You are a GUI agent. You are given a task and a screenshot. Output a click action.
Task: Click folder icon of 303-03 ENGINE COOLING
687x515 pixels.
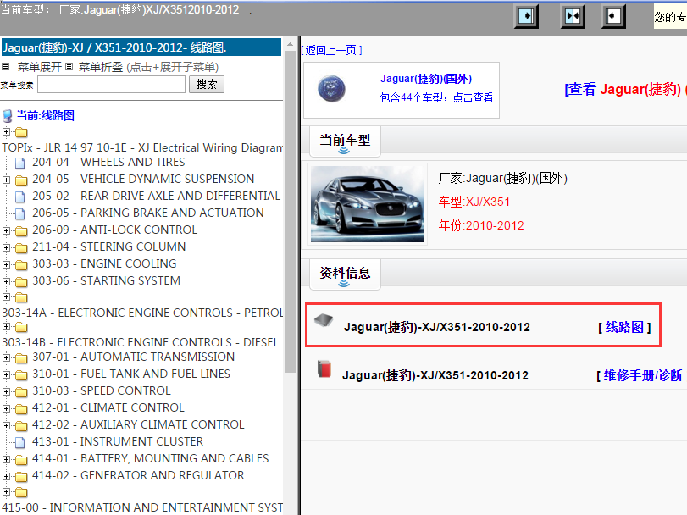tap(21, 265)
